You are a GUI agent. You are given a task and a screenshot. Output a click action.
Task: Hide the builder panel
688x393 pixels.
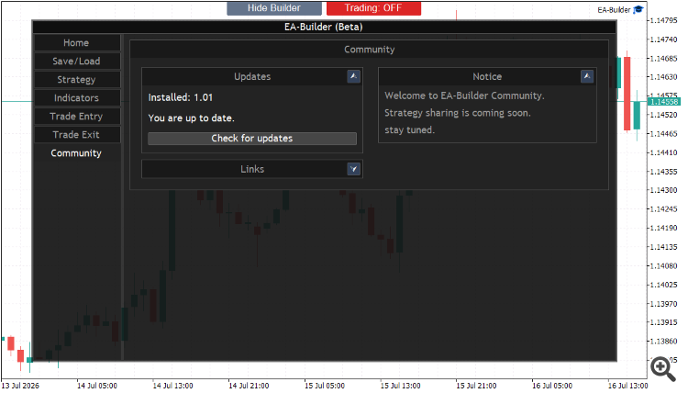pyautogui.click(x=273, y=8)
